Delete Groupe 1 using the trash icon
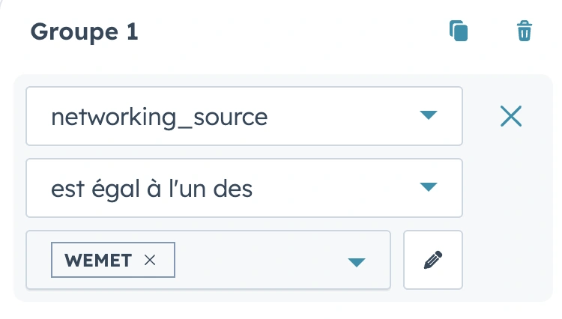The image size is (562, 319). (x=524, y=31)
